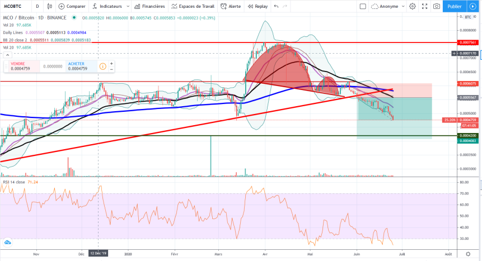Change the MCOBTC symbol

(13, 6)
